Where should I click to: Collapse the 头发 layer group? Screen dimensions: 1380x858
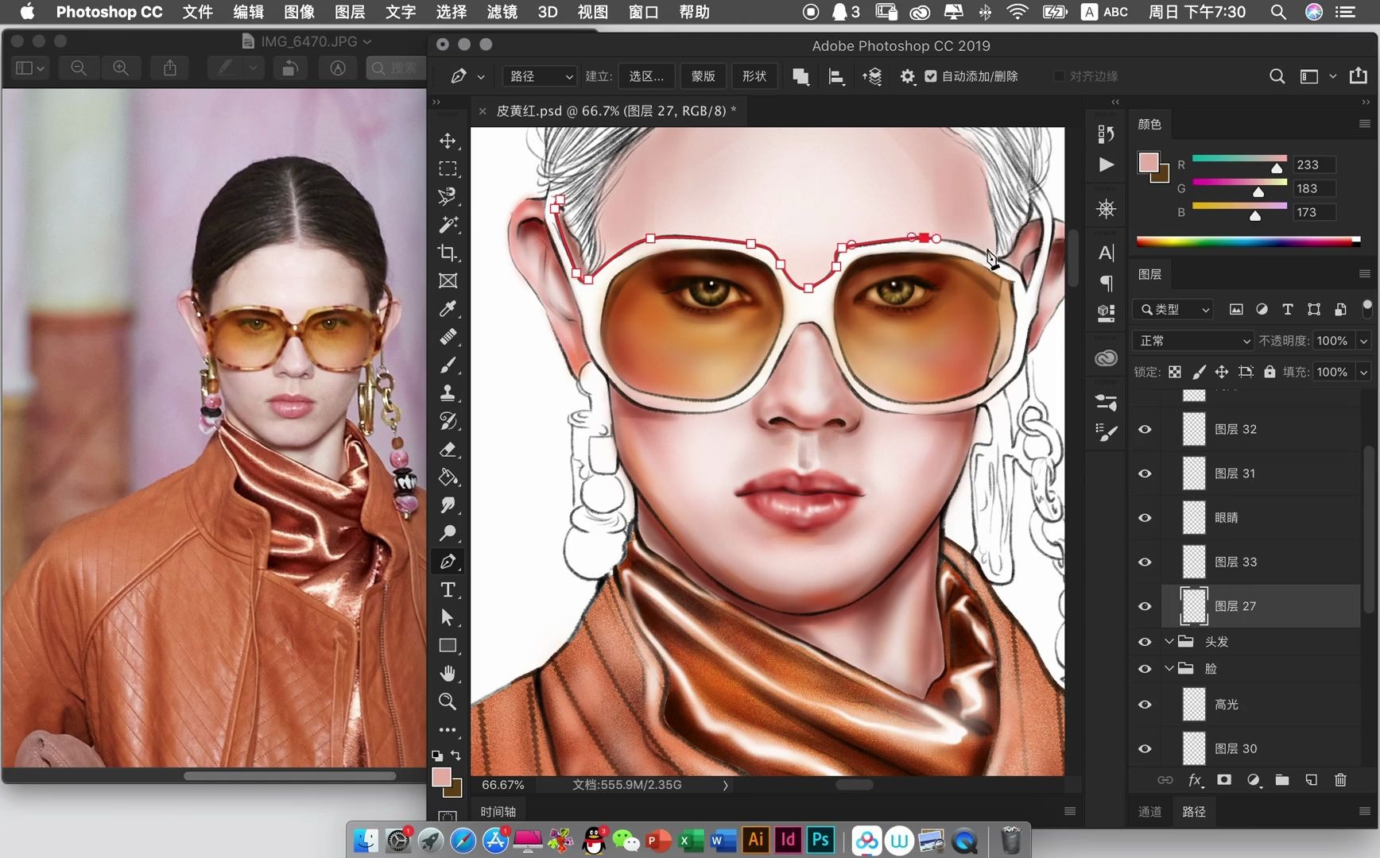tap(1169, 642)
